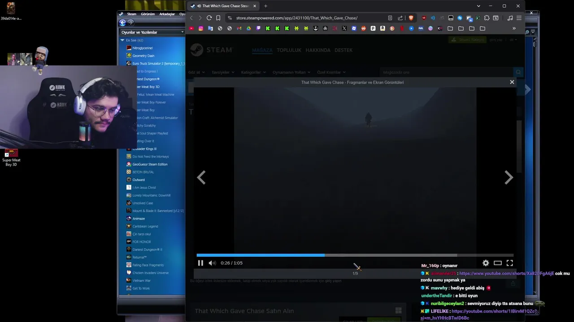The width and height of the screenshot is (574, 322).
Task: Click the browser forward arrow
Action: click(x=200, y=18)
